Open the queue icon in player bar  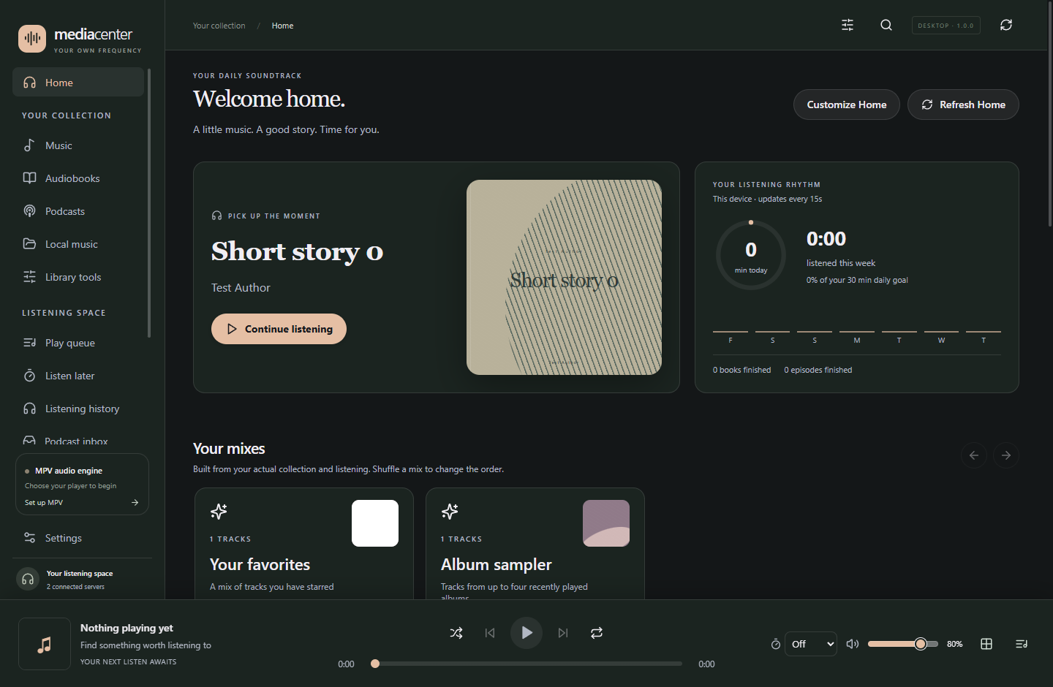(x=1022, y=644)
